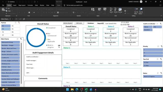Toggle multi-select on Priority slicer
163x92 pixels.
point(158,46)
